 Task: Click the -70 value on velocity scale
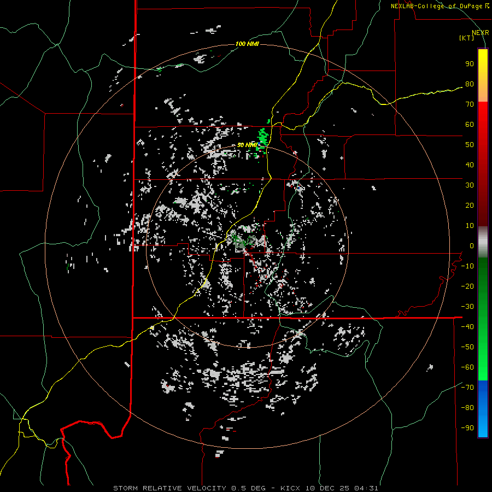[x=467, y=388]
